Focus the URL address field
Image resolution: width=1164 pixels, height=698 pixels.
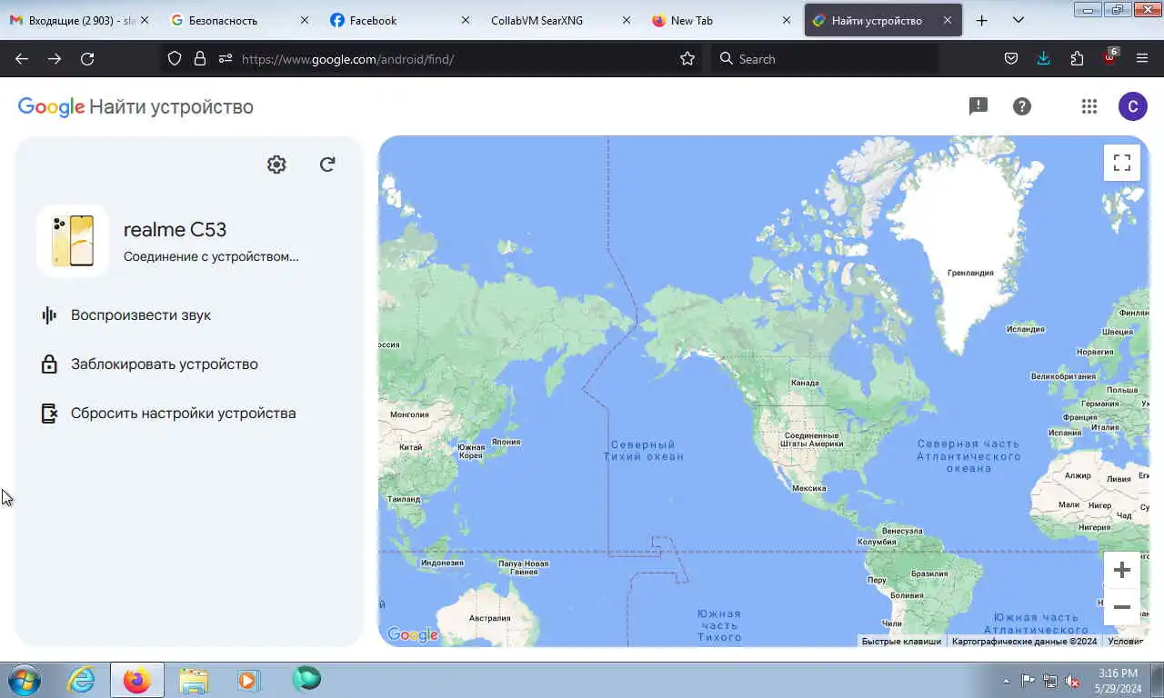point(455,59)
